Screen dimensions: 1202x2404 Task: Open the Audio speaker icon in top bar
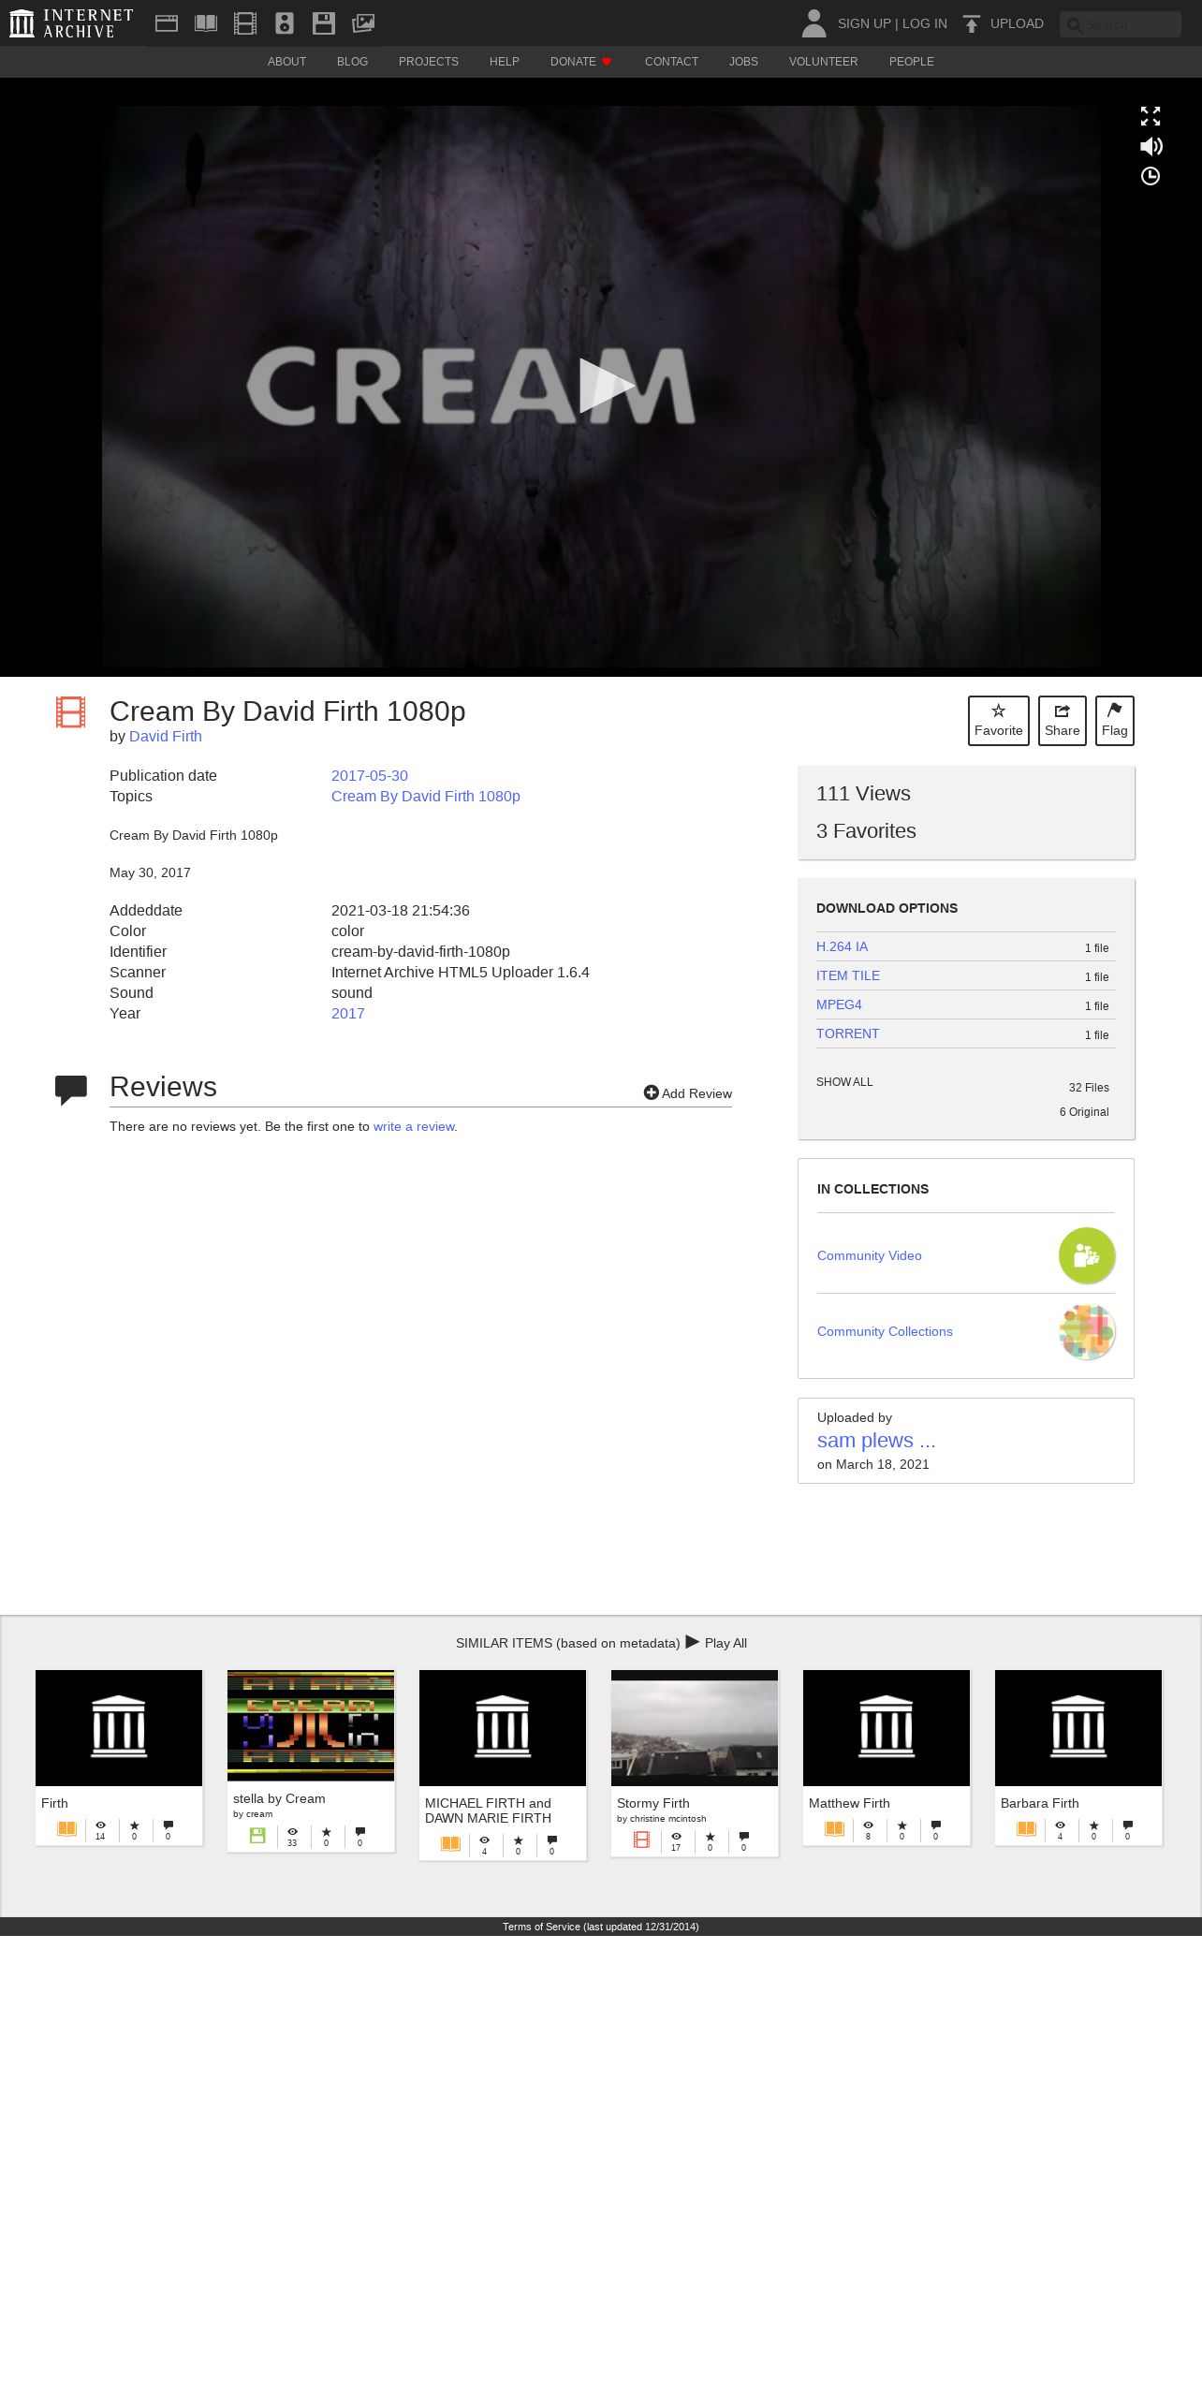(x=285, y=23)
